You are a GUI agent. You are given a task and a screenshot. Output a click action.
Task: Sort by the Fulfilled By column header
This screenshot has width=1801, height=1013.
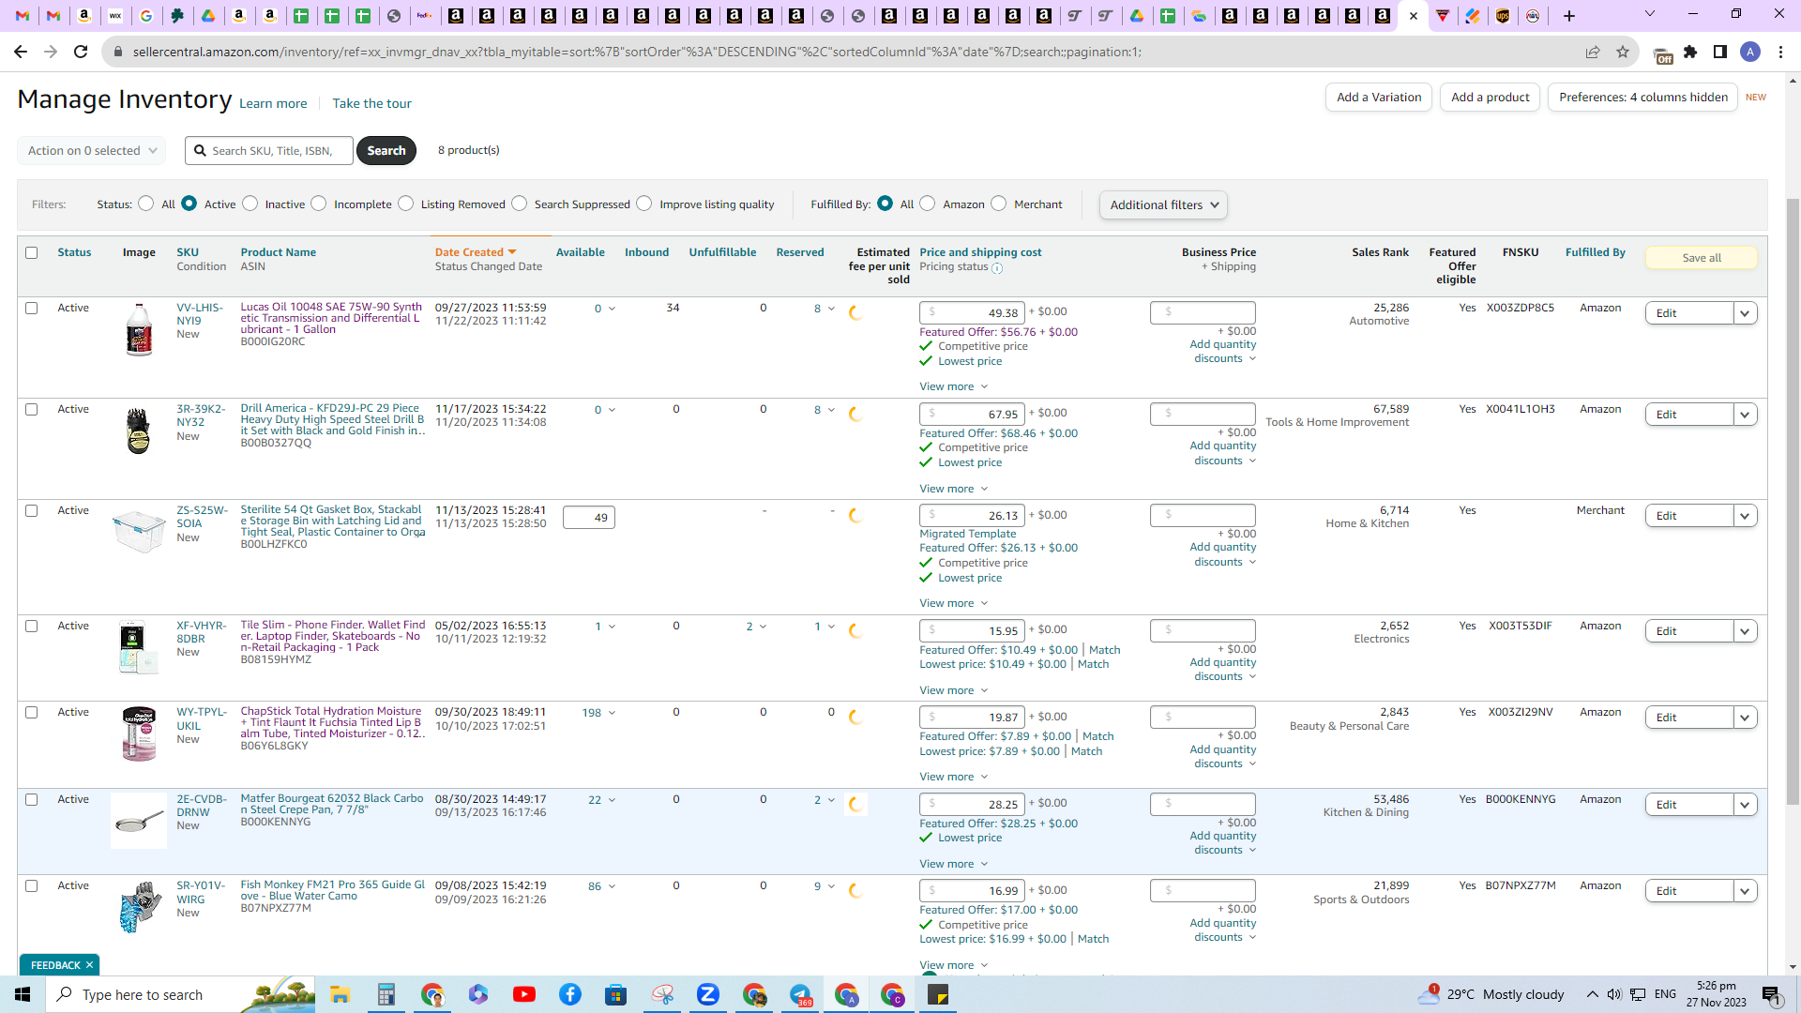tap(1595, 252)
